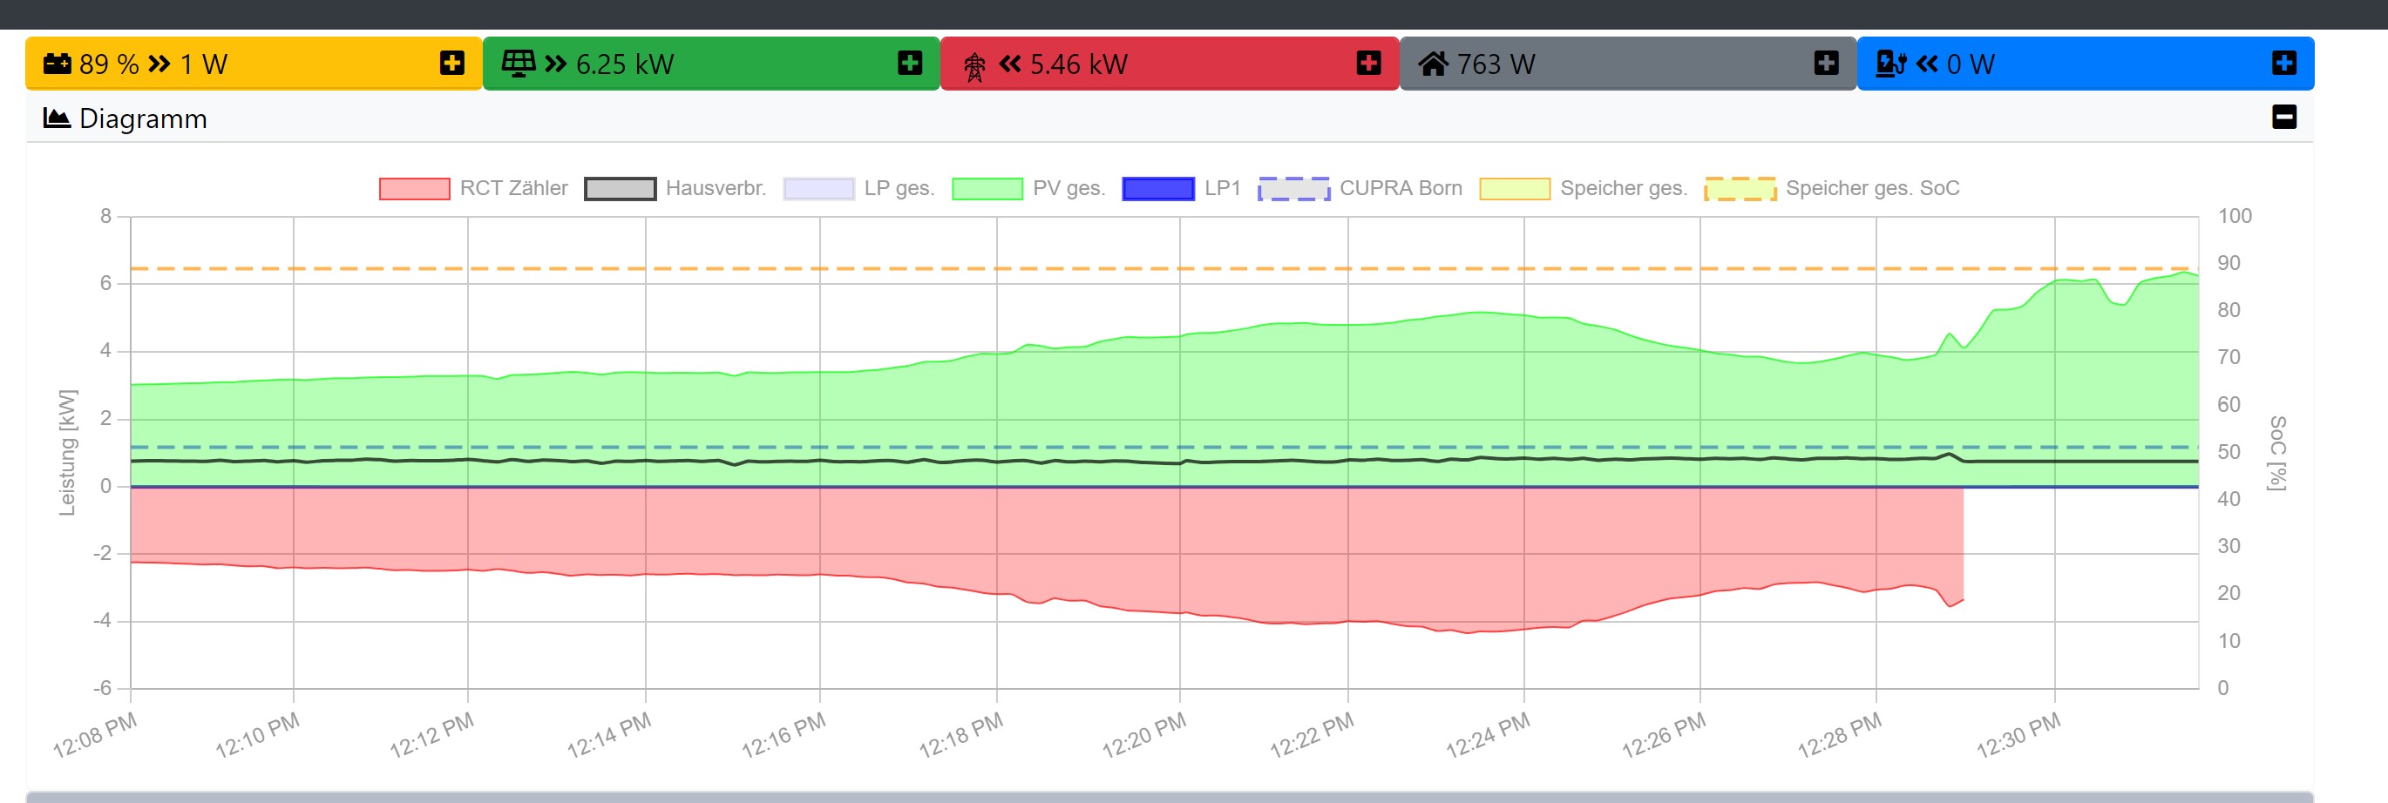
Task: Expand the green PV power card
Action: pyautogui.click(x=911, y=63)
